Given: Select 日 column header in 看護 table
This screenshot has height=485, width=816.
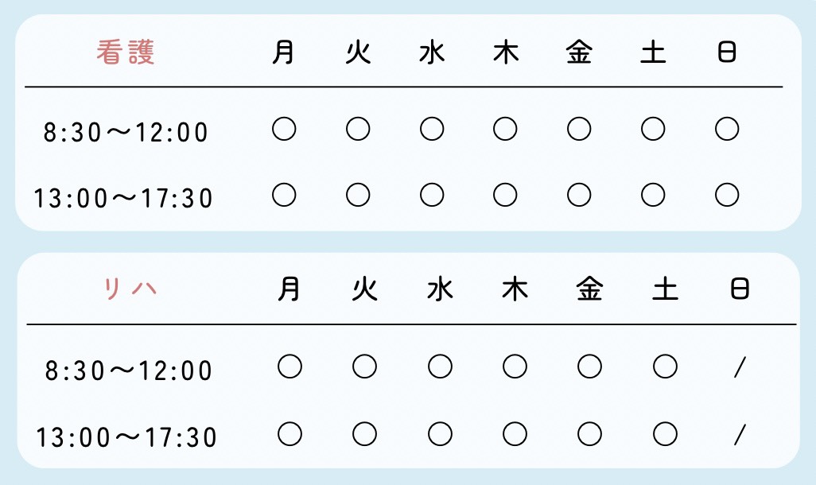Looking at the screenshot, I should (x=727, y=52).
